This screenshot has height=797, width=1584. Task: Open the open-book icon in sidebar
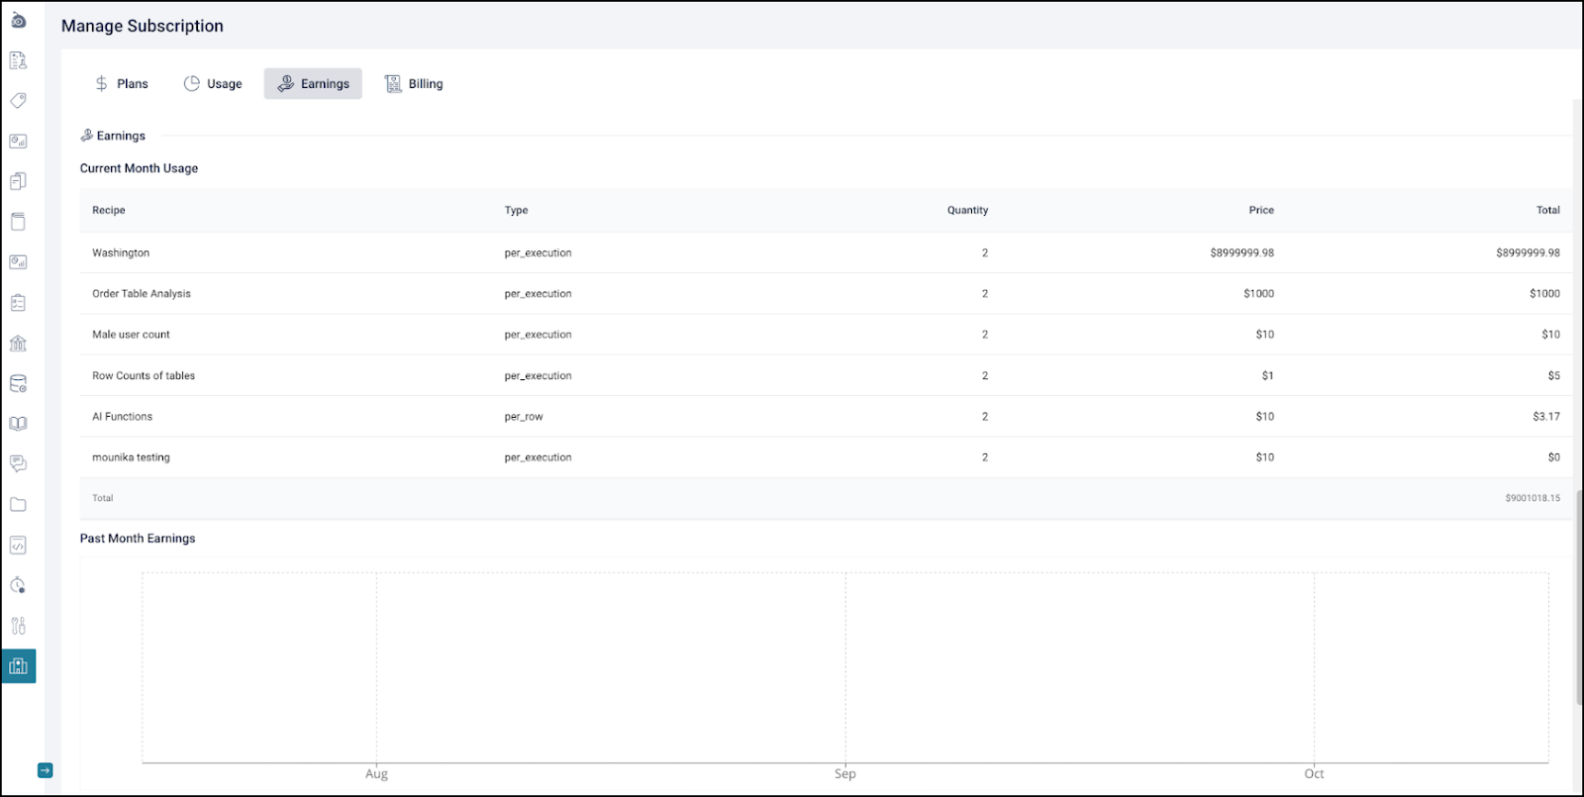pyautogui.click(x=18, y=424)
